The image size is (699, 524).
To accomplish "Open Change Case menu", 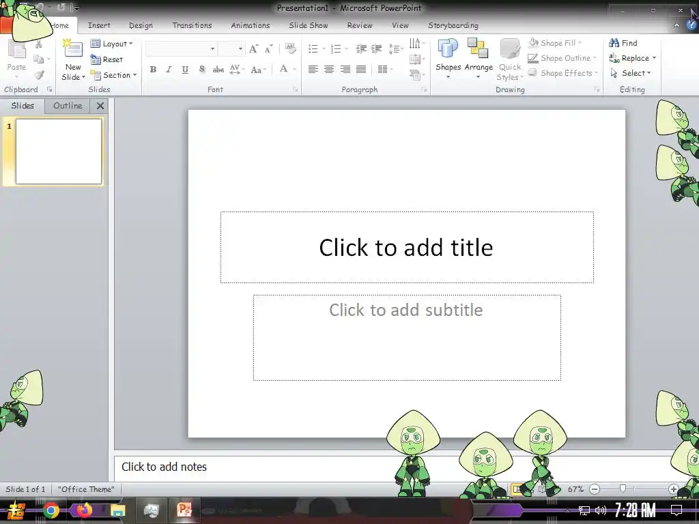I will (258, 70).
